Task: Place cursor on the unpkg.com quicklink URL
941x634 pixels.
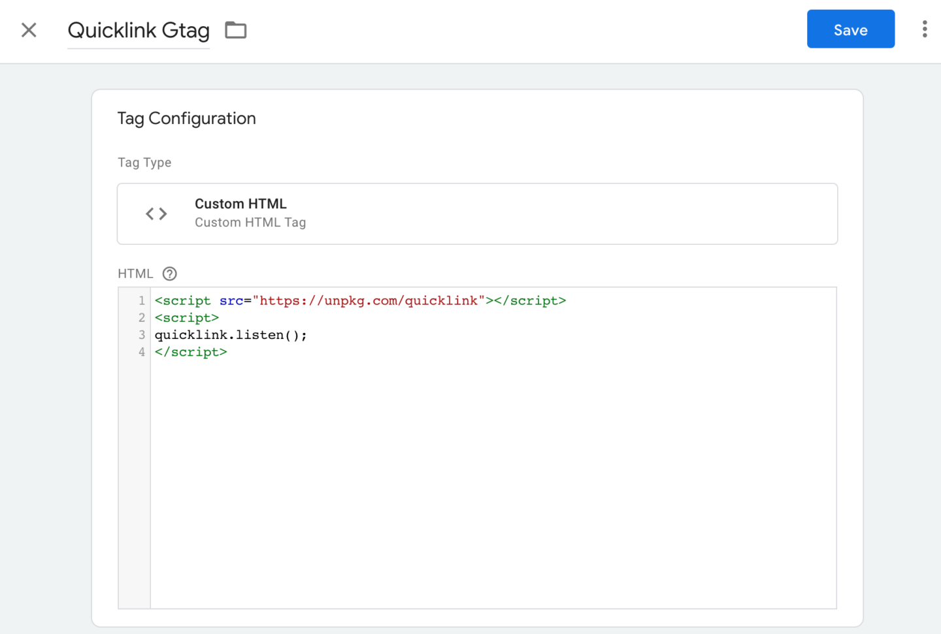Action: click(x=369, y=301)
